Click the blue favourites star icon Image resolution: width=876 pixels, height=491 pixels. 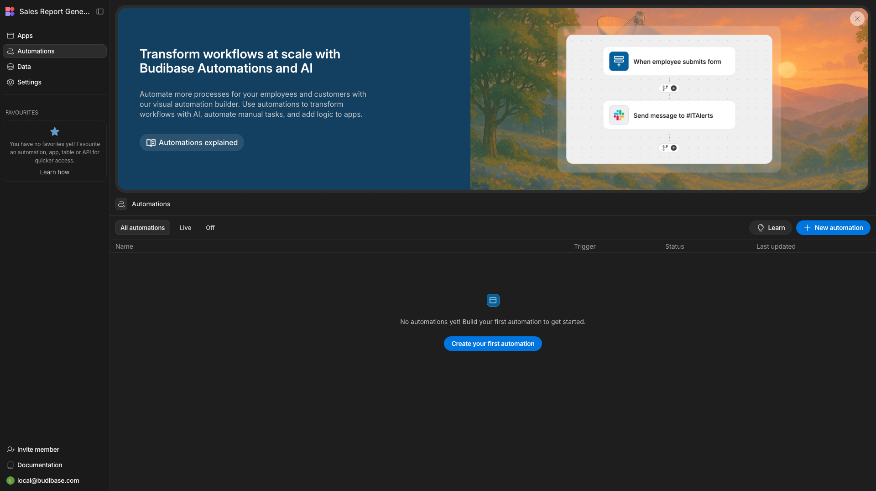click(x=55, y=132)
